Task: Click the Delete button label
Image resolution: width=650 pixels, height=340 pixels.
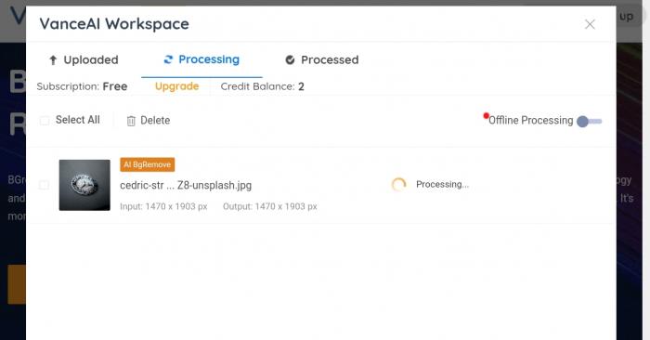Action: [155, 120]
